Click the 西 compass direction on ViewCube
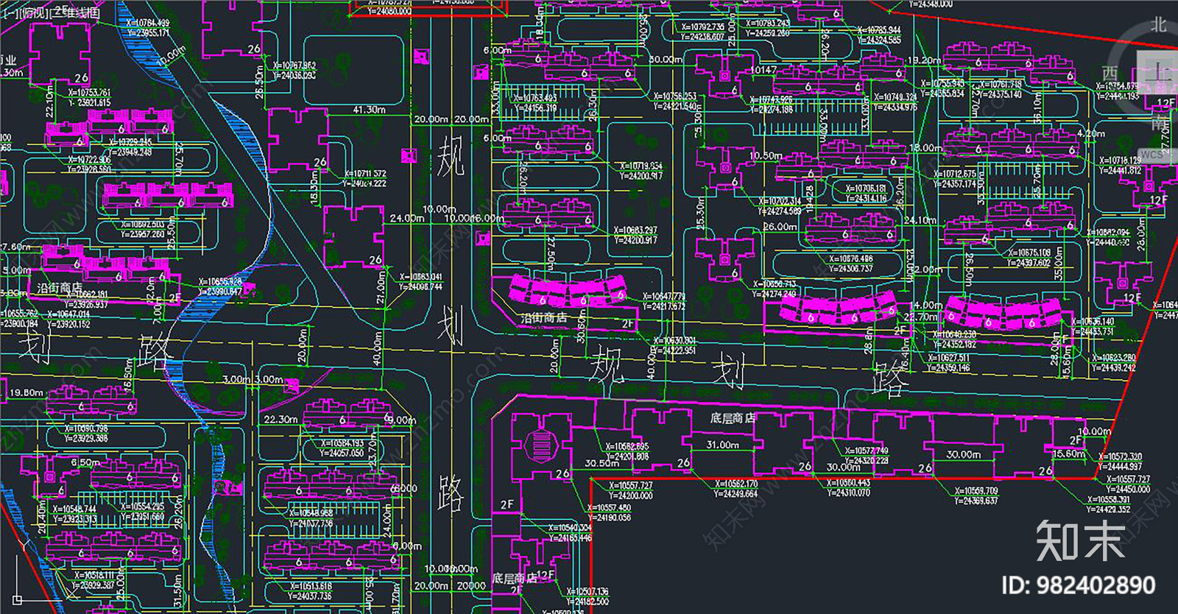This screenshot has width=1178, height=614. [1110, 73]
